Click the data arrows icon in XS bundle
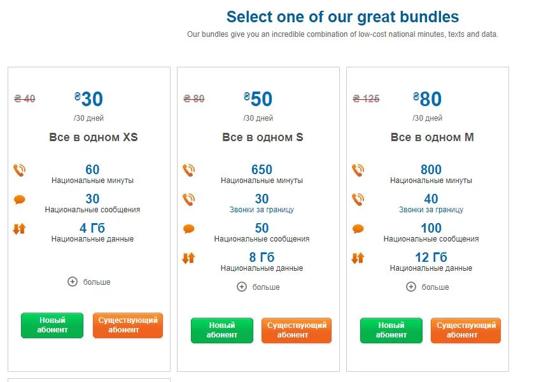 (x=19, y=229)
